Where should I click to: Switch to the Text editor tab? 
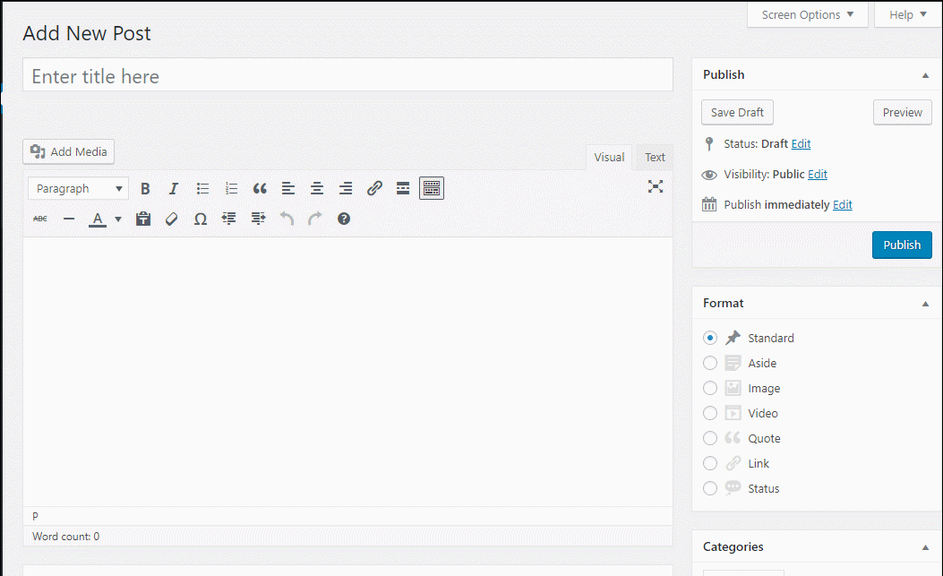click(x=654, y=157)
